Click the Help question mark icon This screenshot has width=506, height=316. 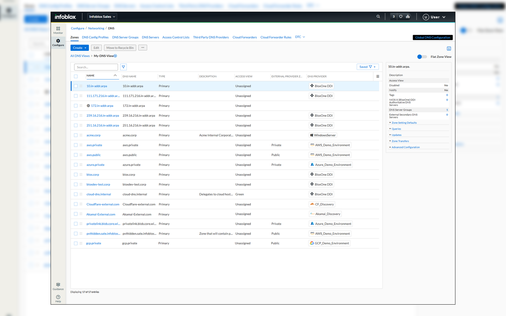[58, 299]
